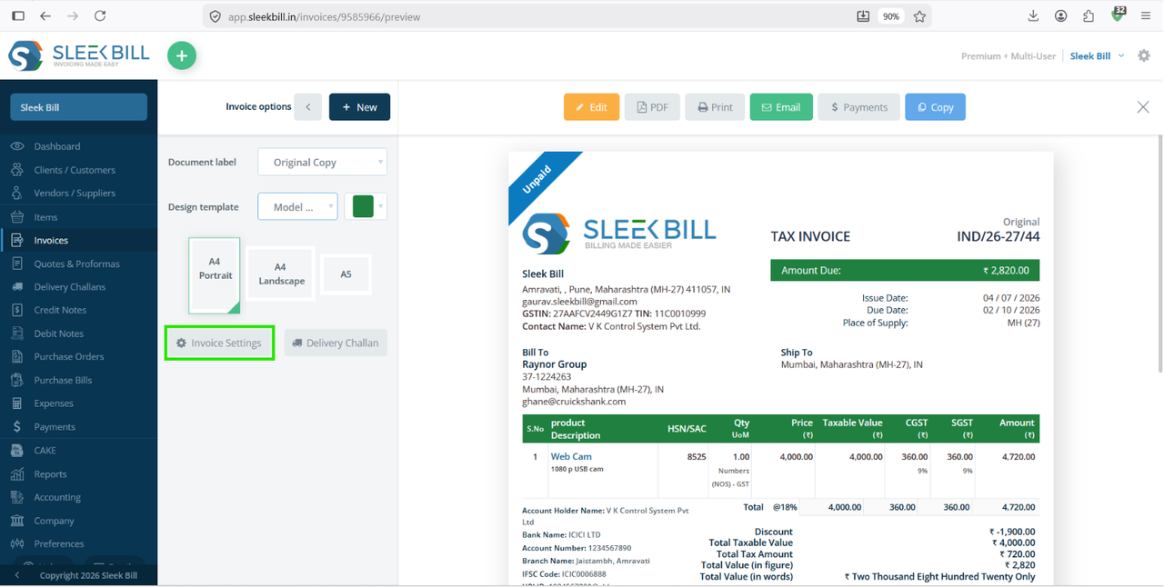
Task: Click the blue Copy button
Action: point(935,107)
